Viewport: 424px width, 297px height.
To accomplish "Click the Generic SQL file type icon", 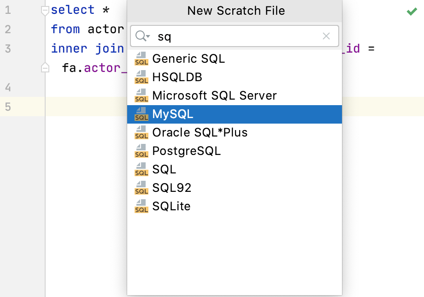I will [x=141, y=59].
